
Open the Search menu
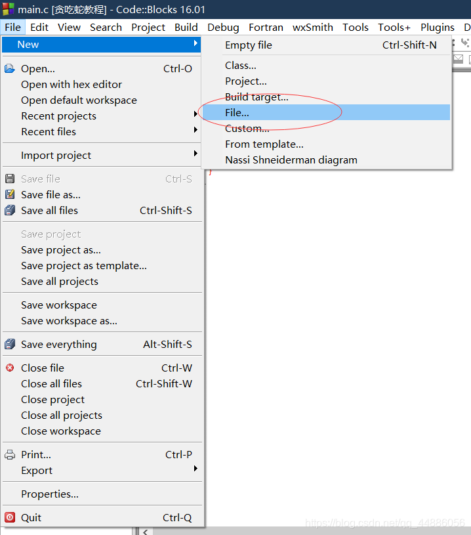click(x=106, y=28)
